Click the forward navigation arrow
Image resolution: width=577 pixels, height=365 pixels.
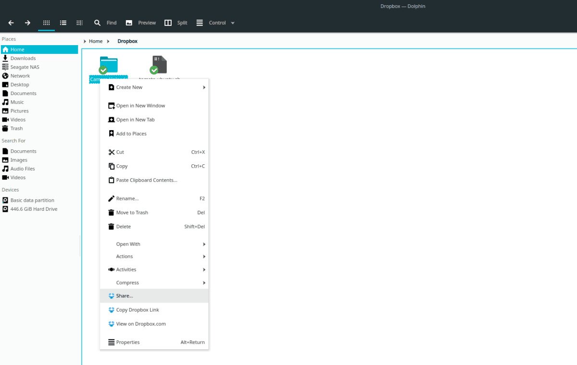tap(27, 23)
